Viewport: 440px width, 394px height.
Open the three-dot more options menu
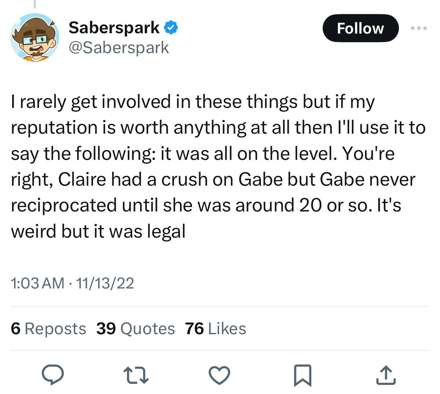419,28
